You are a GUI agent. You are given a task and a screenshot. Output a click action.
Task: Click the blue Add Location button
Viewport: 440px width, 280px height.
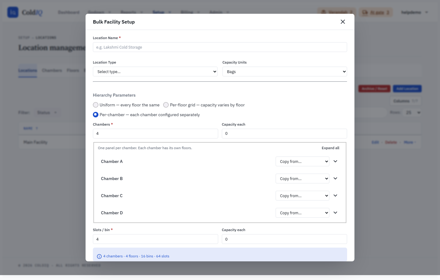[x=407, y=89]
